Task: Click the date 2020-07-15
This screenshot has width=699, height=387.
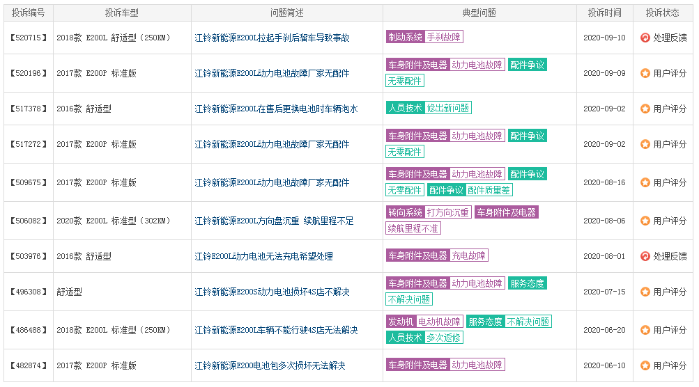Action: [x=604, y=292]
